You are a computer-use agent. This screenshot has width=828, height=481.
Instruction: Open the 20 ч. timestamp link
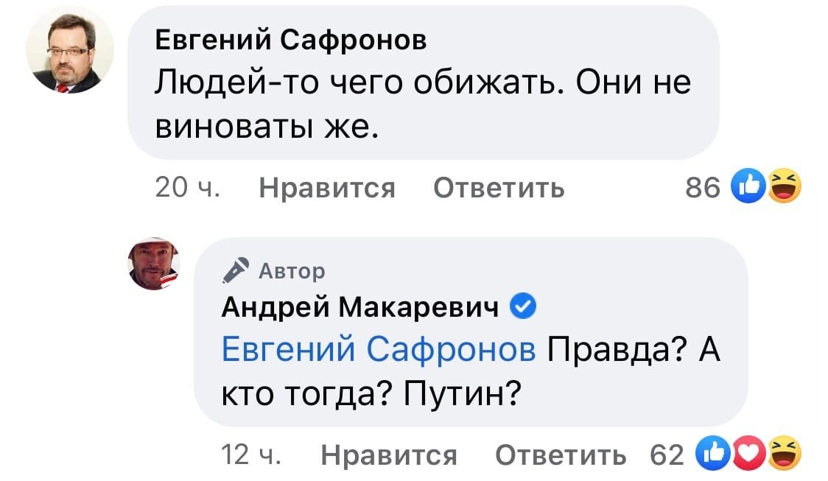point(187,187)
